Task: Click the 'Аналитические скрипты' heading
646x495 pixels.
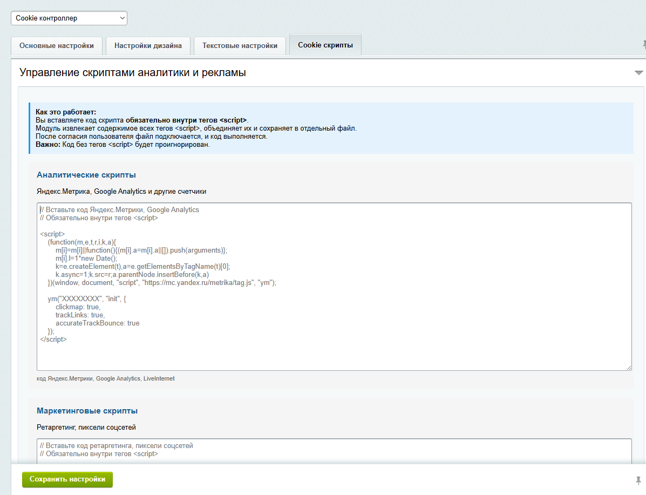Action: (86, 175)
